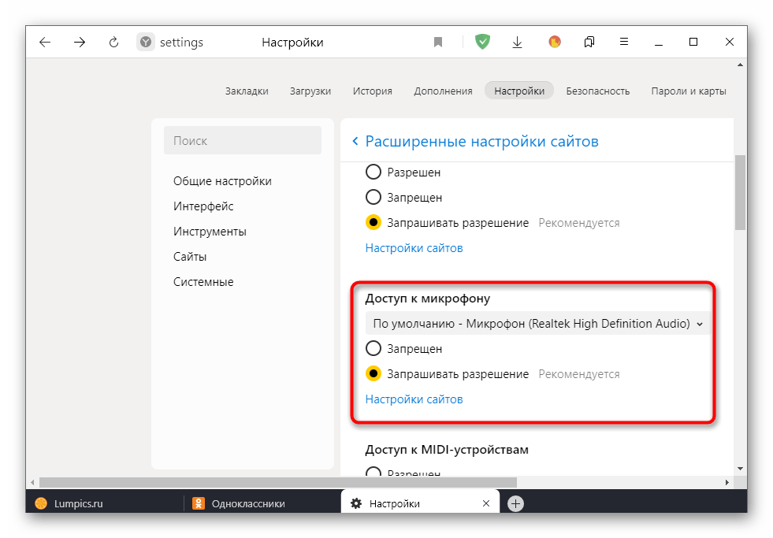Click the horizontal scrollbar thumb
This screenshot has height=538, width=773.
pos(277,482)
